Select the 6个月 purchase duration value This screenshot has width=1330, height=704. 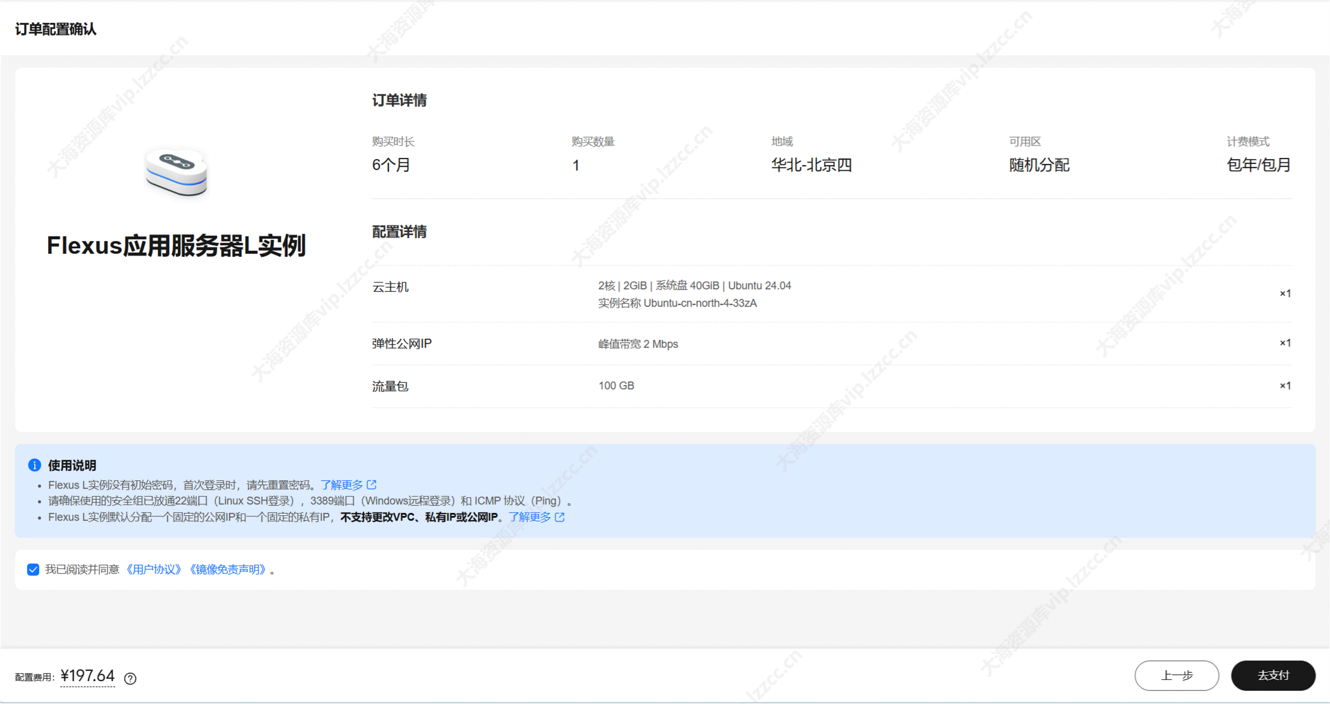[x=391, y=165]
